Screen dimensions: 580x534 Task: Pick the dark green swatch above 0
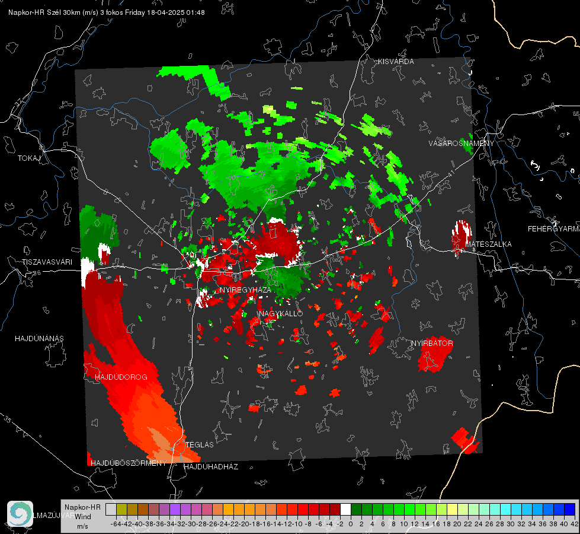coord(356,509)
